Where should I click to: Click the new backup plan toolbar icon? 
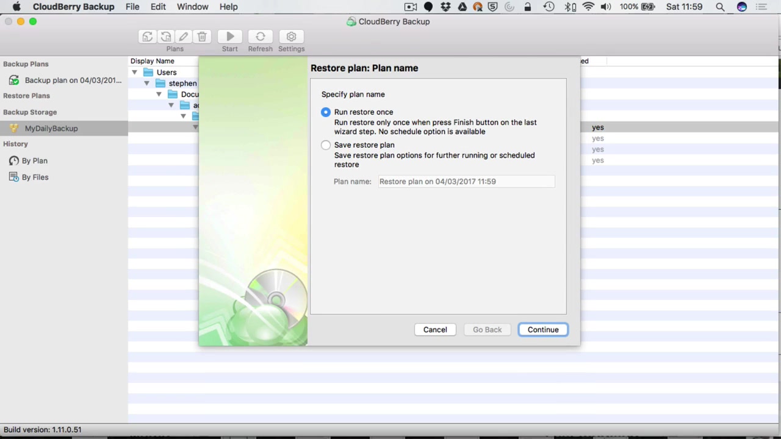point(147,37)
